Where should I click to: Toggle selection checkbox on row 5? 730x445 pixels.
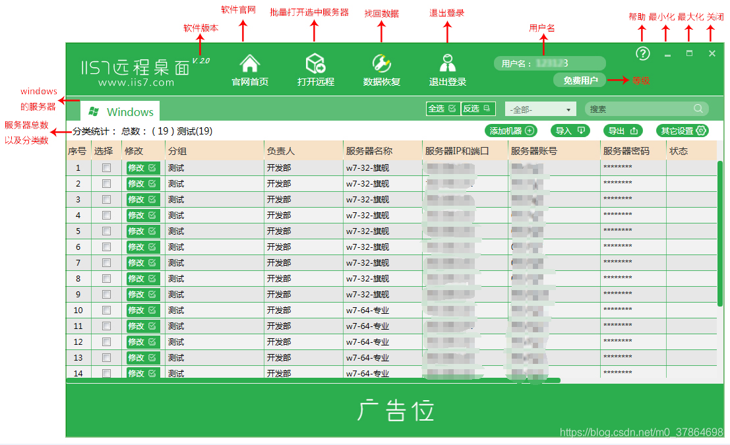pyautogui.click(x=106, y=231)
